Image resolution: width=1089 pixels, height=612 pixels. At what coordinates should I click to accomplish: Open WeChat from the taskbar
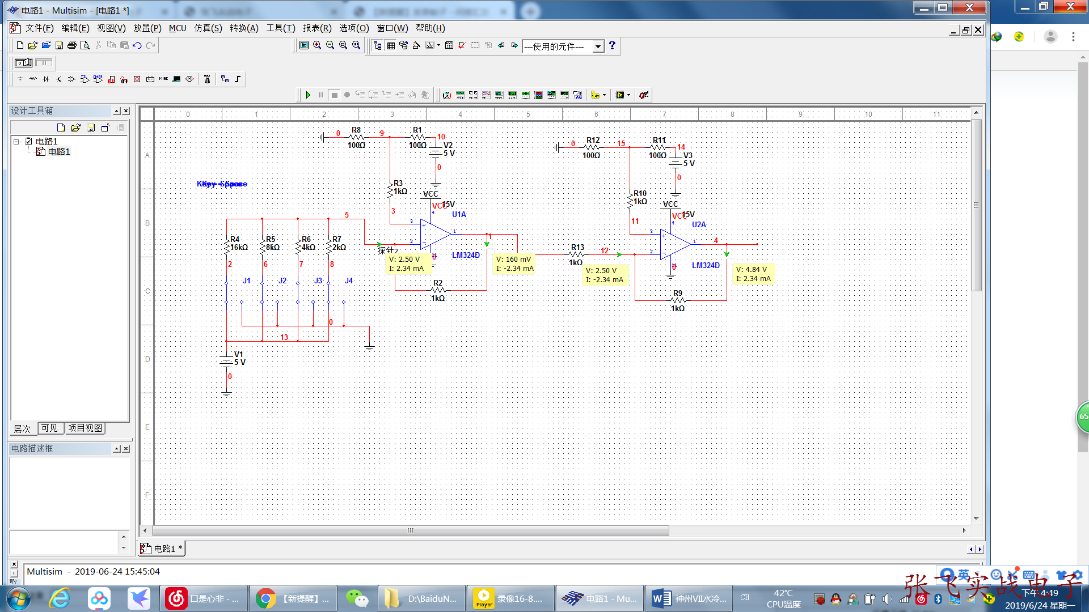(x=357, y=598)
